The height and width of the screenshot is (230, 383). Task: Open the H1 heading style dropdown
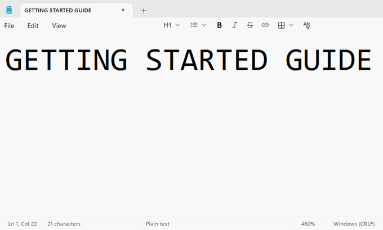coord(171,25)
